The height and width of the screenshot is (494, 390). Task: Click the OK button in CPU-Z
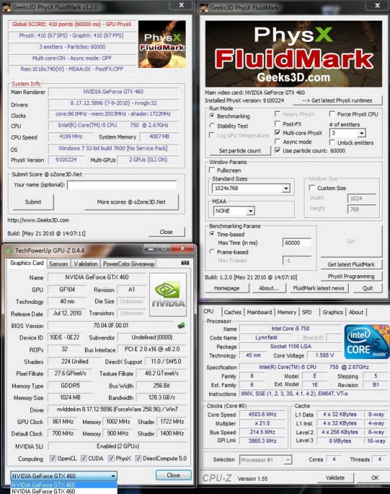point(375,478)
